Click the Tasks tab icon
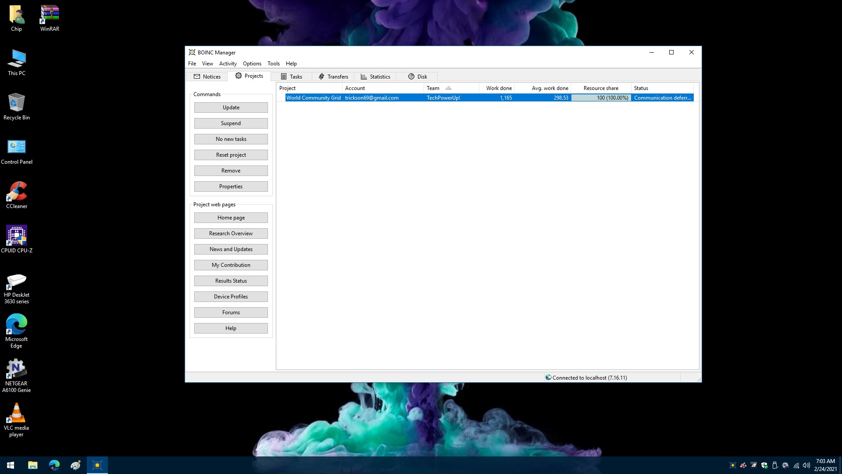The width and height of the screenshot is (842, 474). 283,76
